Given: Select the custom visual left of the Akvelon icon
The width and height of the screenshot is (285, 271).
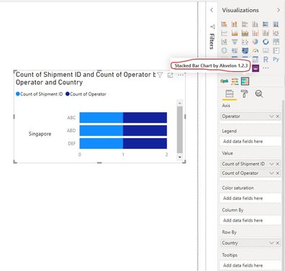Looking at the screenshot, I should tap(235, 81).
